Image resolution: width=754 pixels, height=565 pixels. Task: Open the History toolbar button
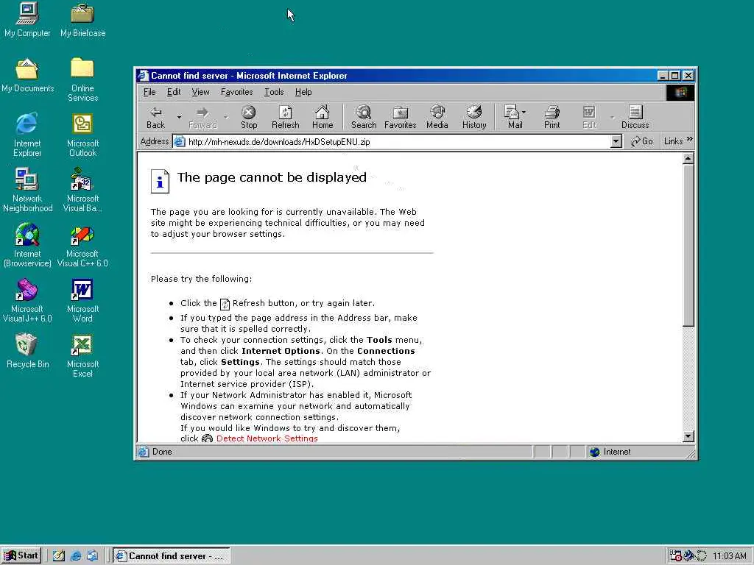(x=474, y=118)
